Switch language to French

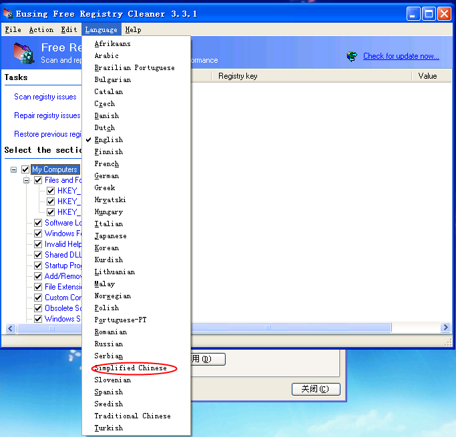pos(136,164)
